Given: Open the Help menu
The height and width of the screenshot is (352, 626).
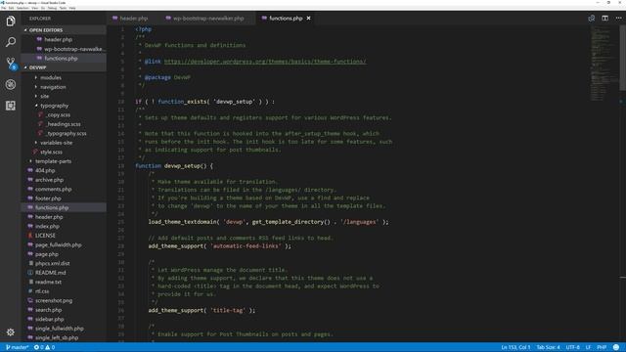Looking at the screenshot, I should click(72, 8).
